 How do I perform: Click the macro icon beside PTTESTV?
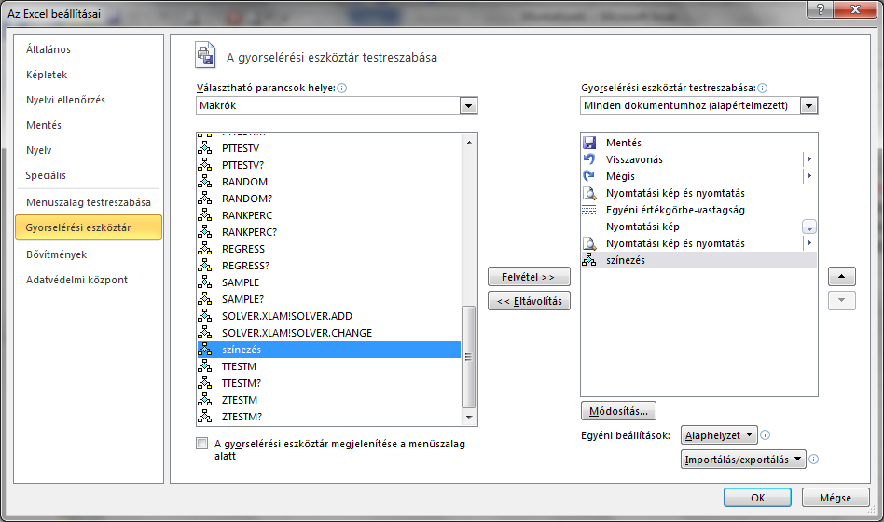[x=204, y=147]
